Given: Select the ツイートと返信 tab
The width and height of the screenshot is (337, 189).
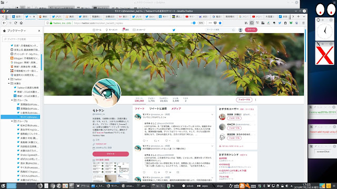Looking at the screenshot, I should 158,109.
